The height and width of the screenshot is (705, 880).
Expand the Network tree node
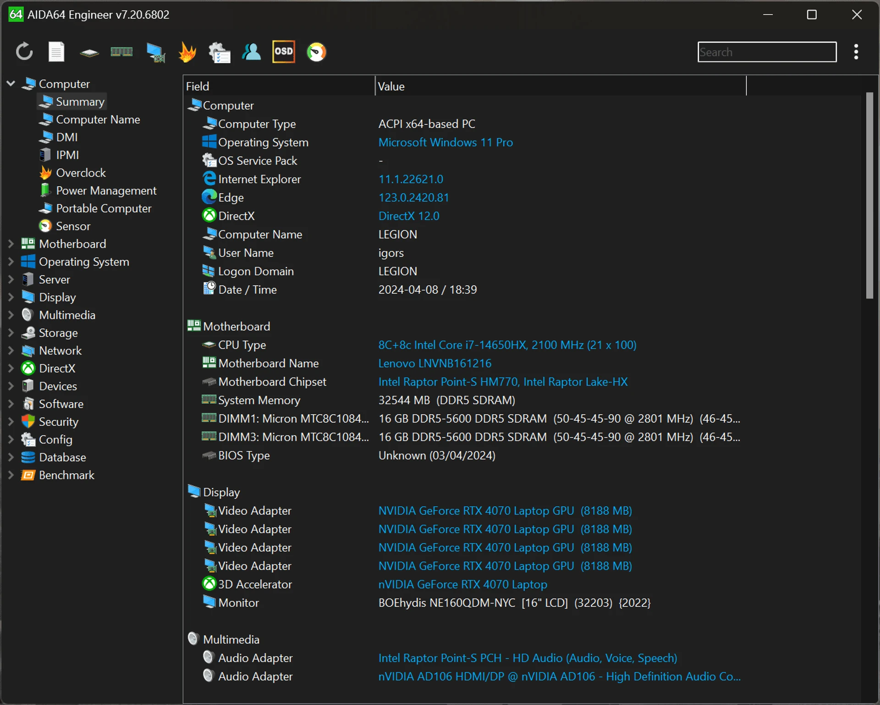[11, 351]
